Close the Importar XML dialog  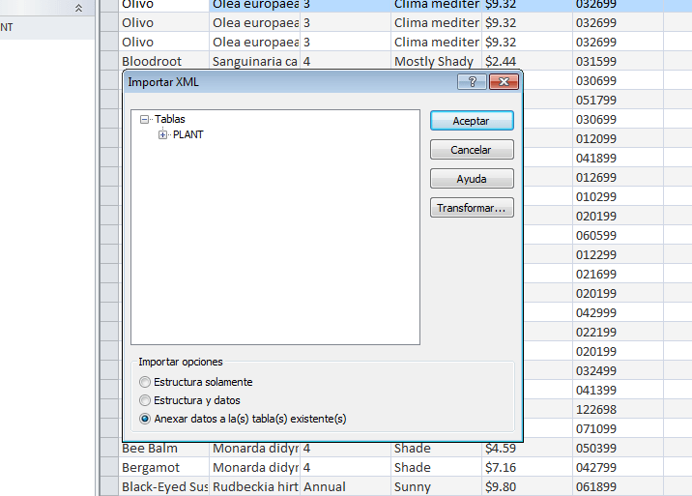pyautogui.click(x=502, y=83)
